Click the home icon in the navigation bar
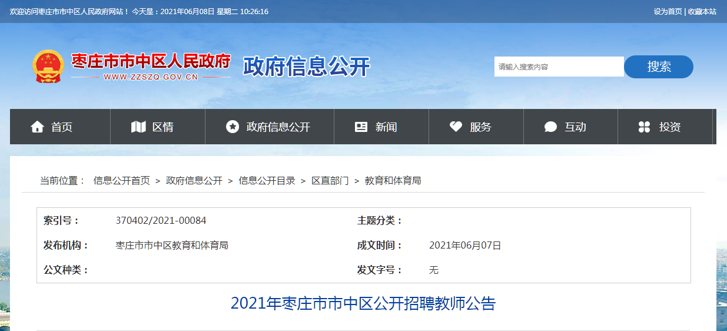 [x=38, y=127]
